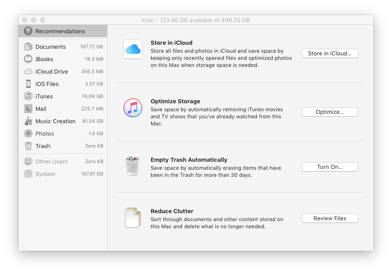Click the 225.7 MB Mail size

[x=92, y=109]
